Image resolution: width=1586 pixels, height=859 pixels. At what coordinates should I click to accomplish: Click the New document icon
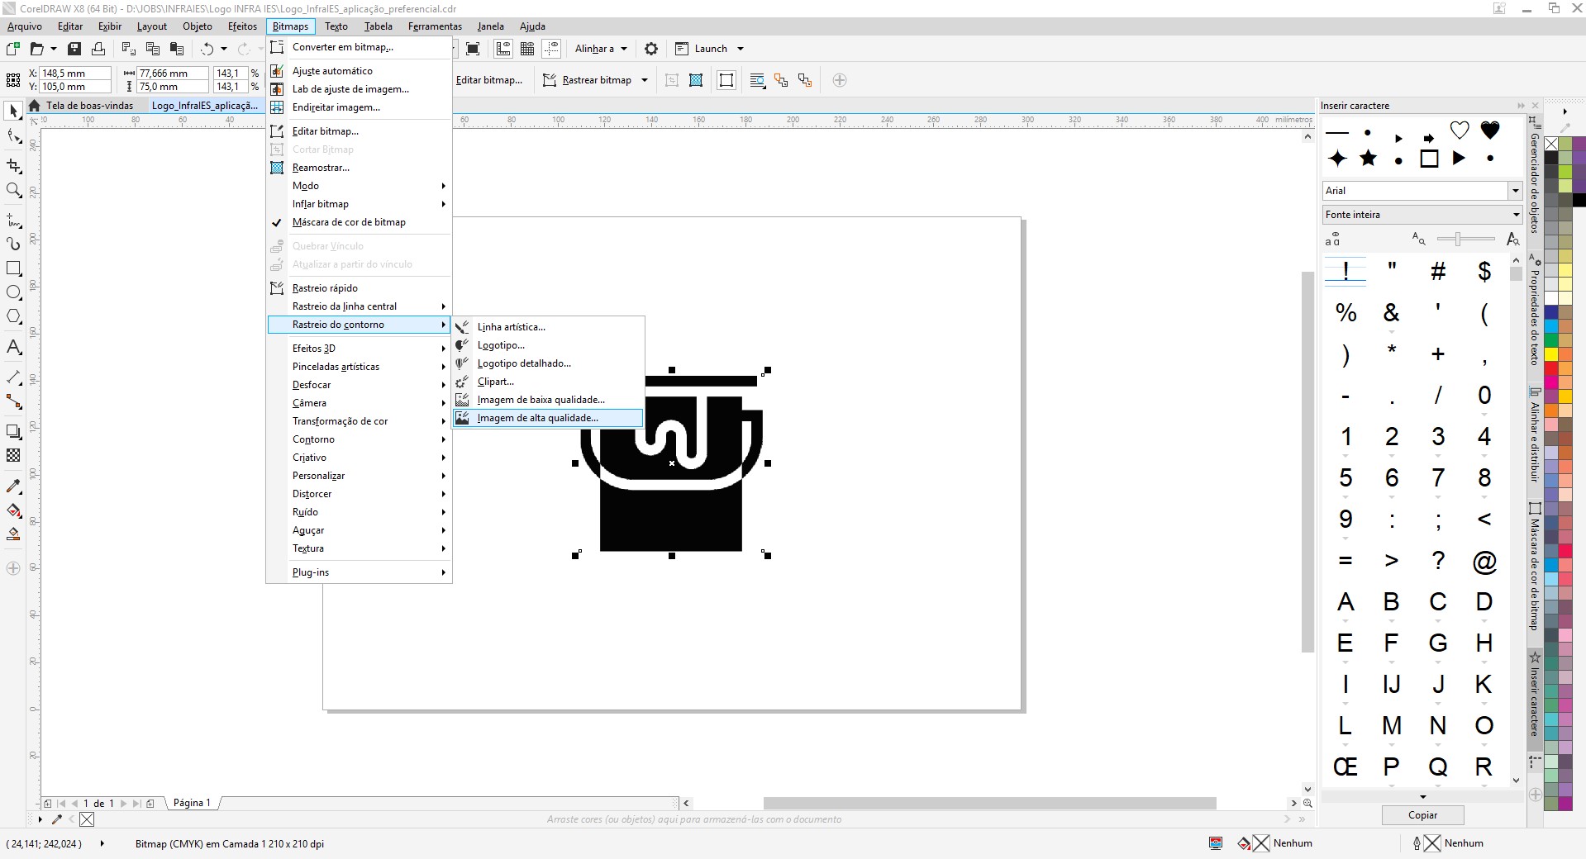coord(12,49)
